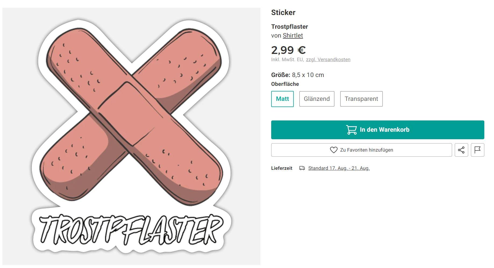Click the Oberfläche label
Image resolution: width=494 pixels, height=268 pixels.
click(285, 84)
